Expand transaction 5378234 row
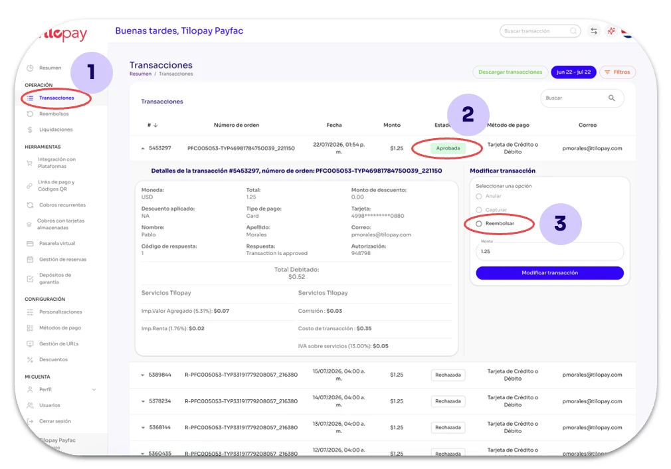This screenshot has height=469, width=671. click(142, 401)
